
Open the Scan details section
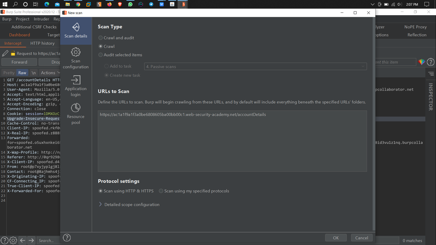point(76,31)
